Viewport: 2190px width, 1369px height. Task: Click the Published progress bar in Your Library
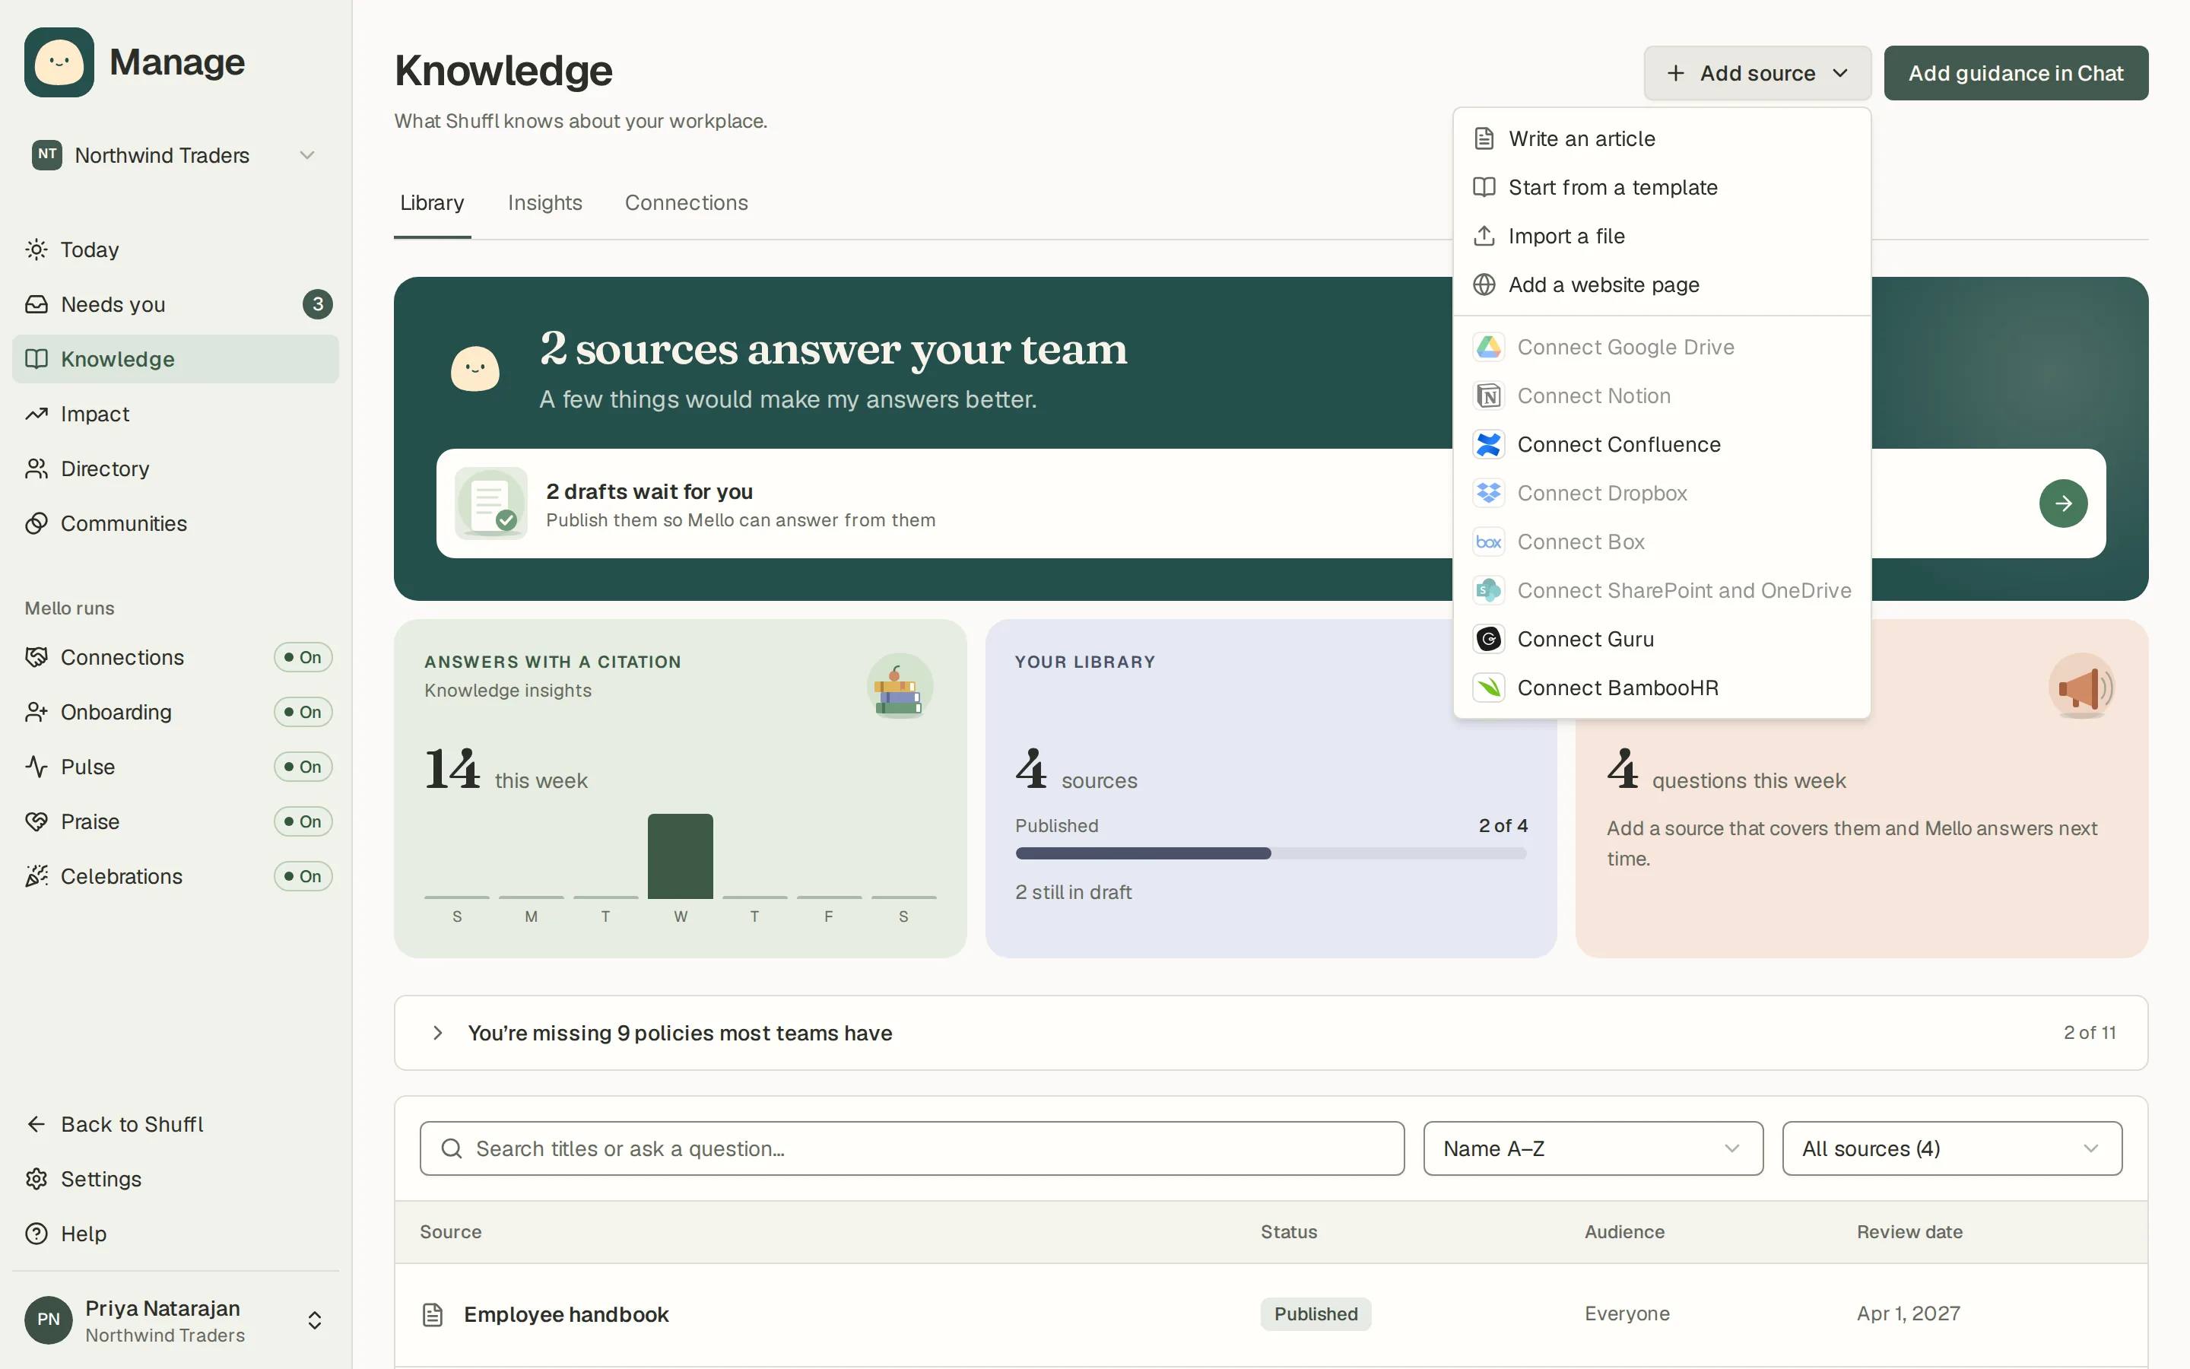coord(1271,853)
